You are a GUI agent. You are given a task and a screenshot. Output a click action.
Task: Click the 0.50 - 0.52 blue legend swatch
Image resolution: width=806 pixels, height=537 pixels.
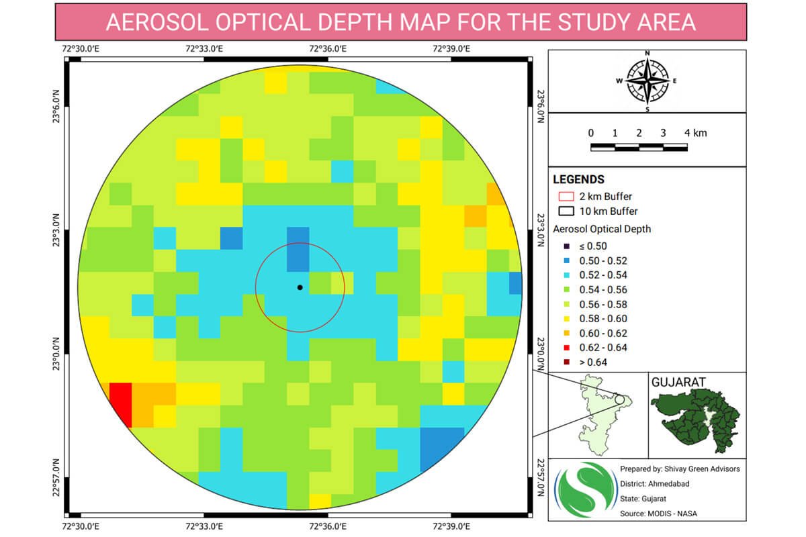(x=567, y=260)
